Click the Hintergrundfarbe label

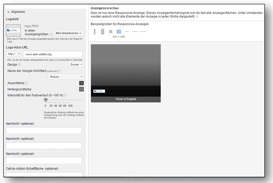(x=19, y=89)
